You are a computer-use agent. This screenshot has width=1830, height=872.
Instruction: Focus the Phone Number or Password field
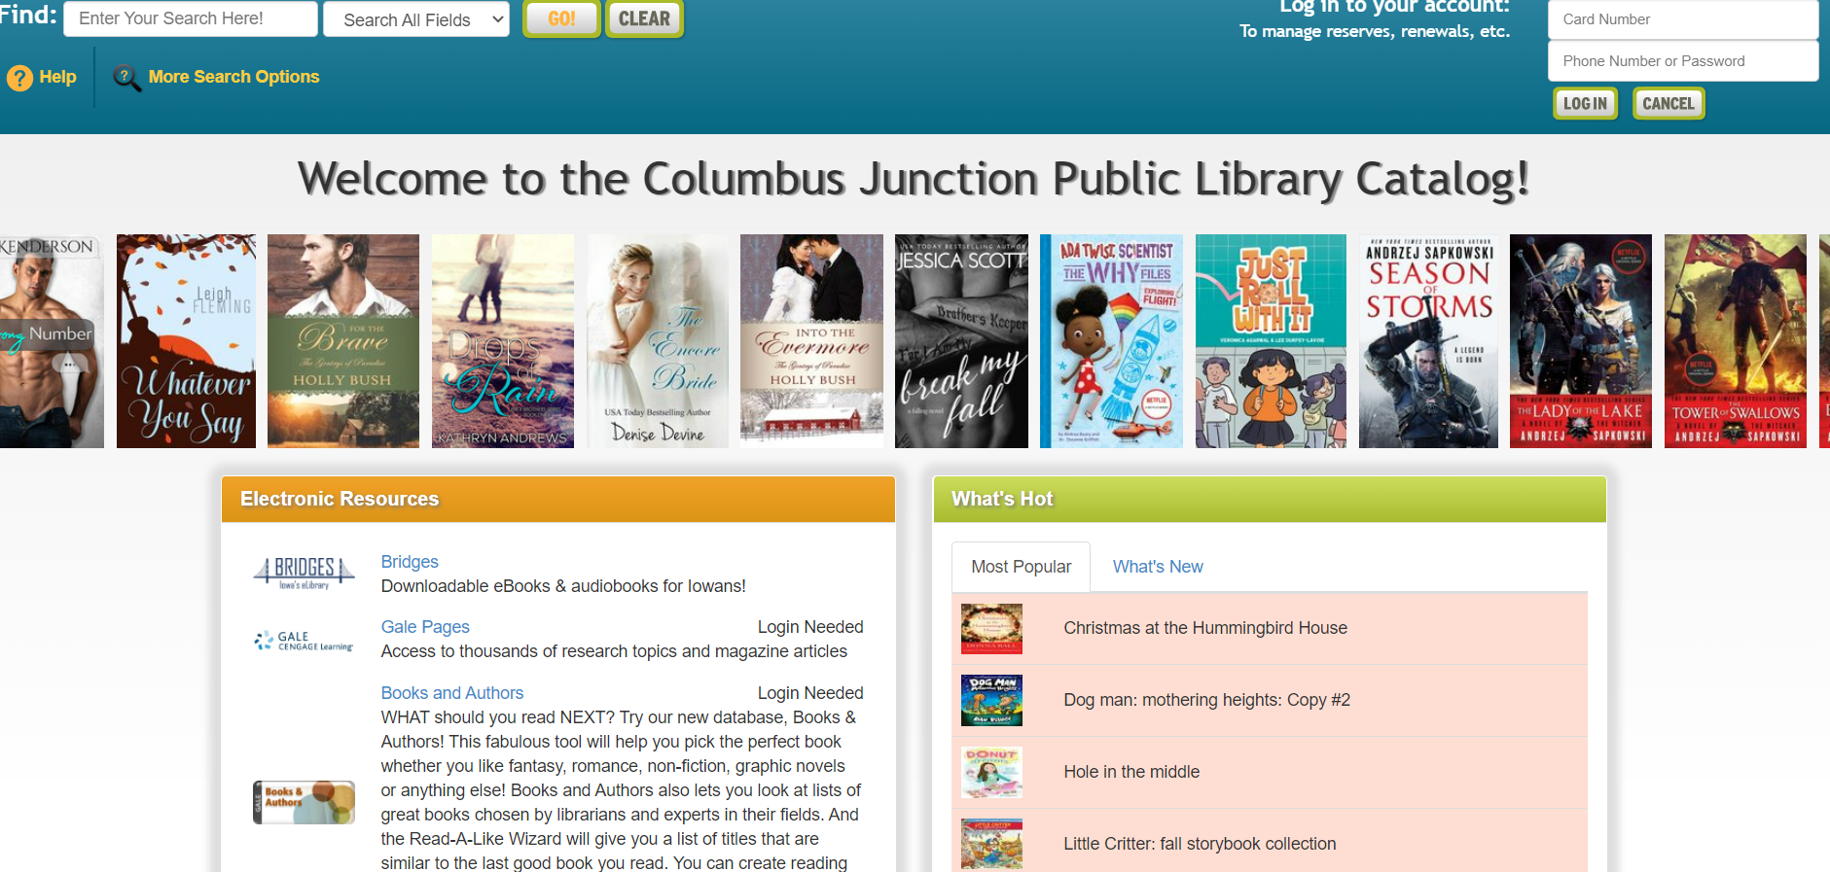[x=1683, y=61]
